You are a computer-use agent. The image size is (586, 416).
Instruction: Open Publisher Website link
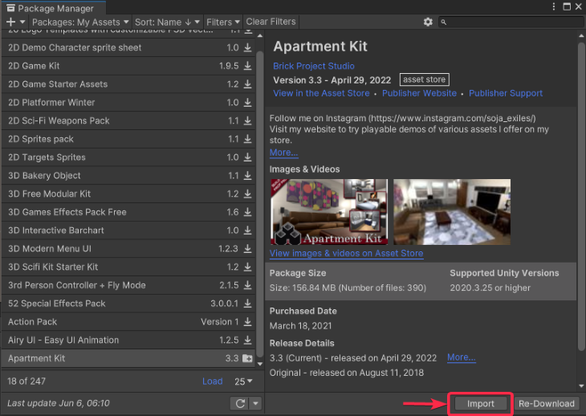pos(419,93)
